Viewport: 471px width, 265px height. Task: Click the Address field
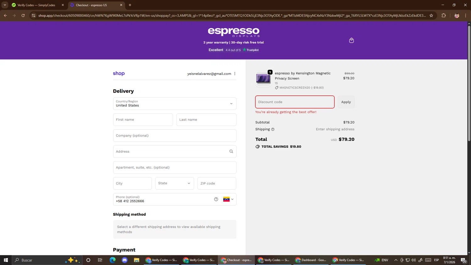pos(175,151)
